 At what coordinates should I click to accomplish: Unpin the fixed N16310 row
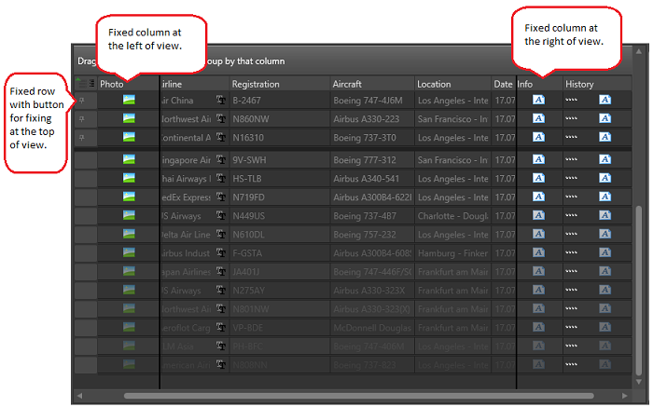click(x=82, y=138)
